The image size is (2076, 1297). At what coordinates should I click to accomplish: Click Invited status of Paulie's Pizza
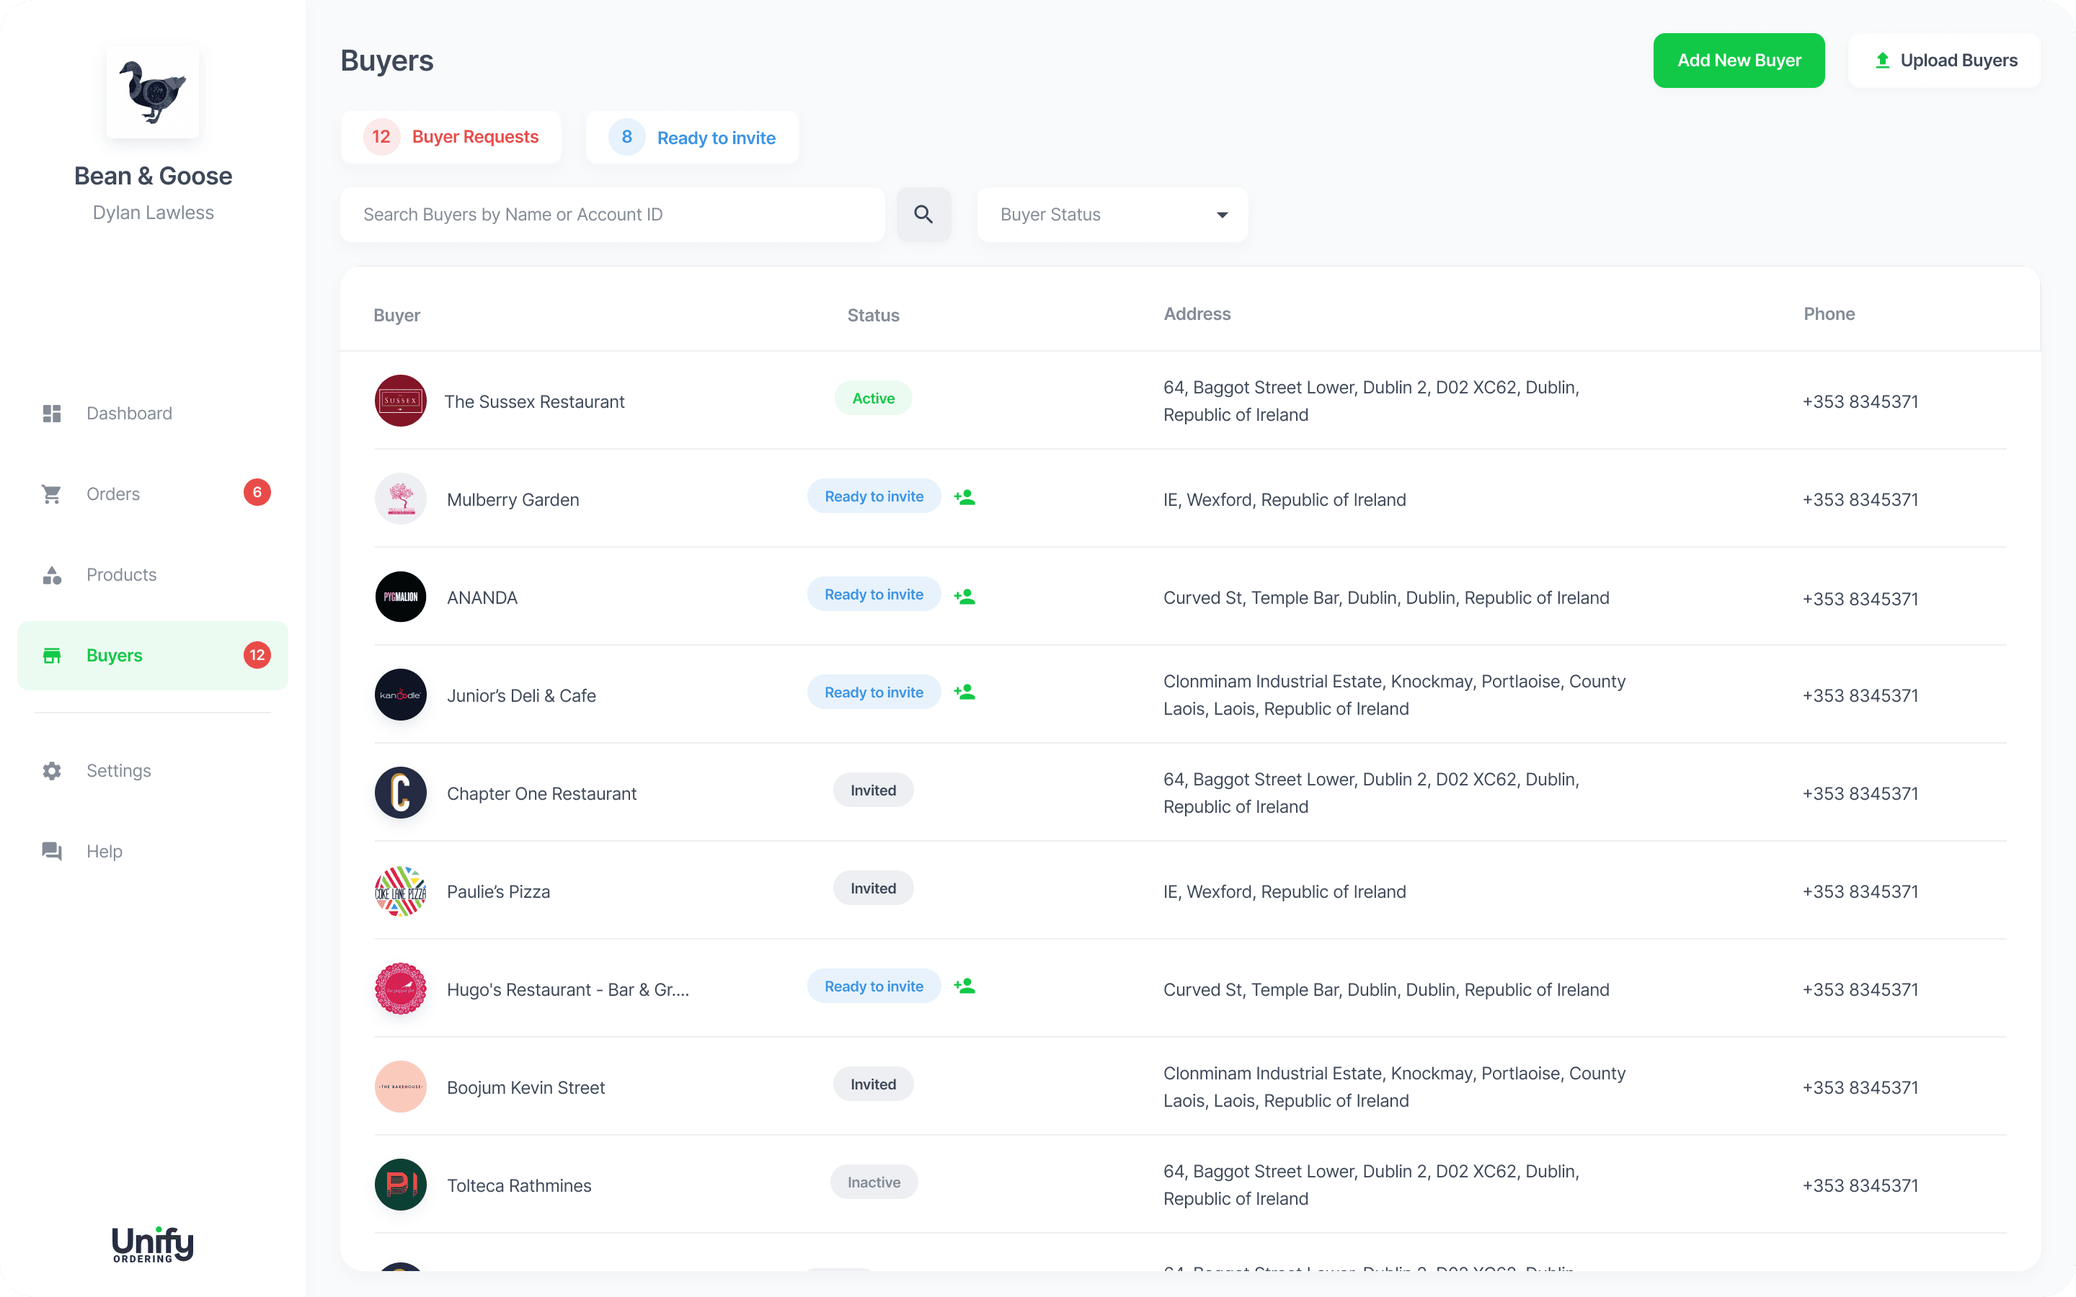[874, 888]
